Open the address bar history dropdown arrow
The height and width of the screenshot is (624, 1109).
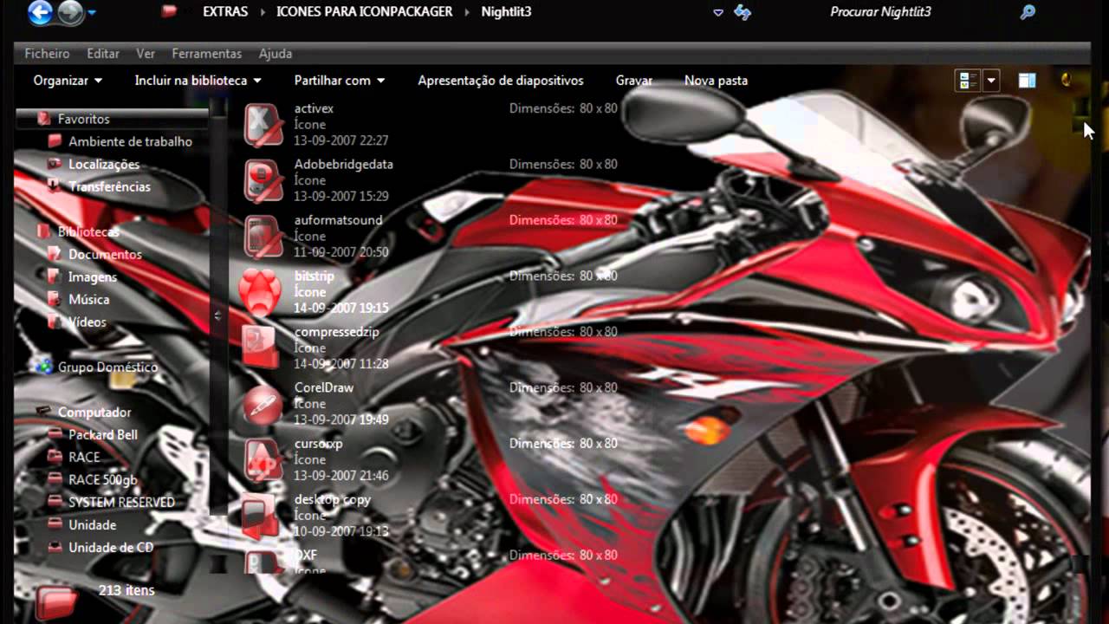pos(717,12)
